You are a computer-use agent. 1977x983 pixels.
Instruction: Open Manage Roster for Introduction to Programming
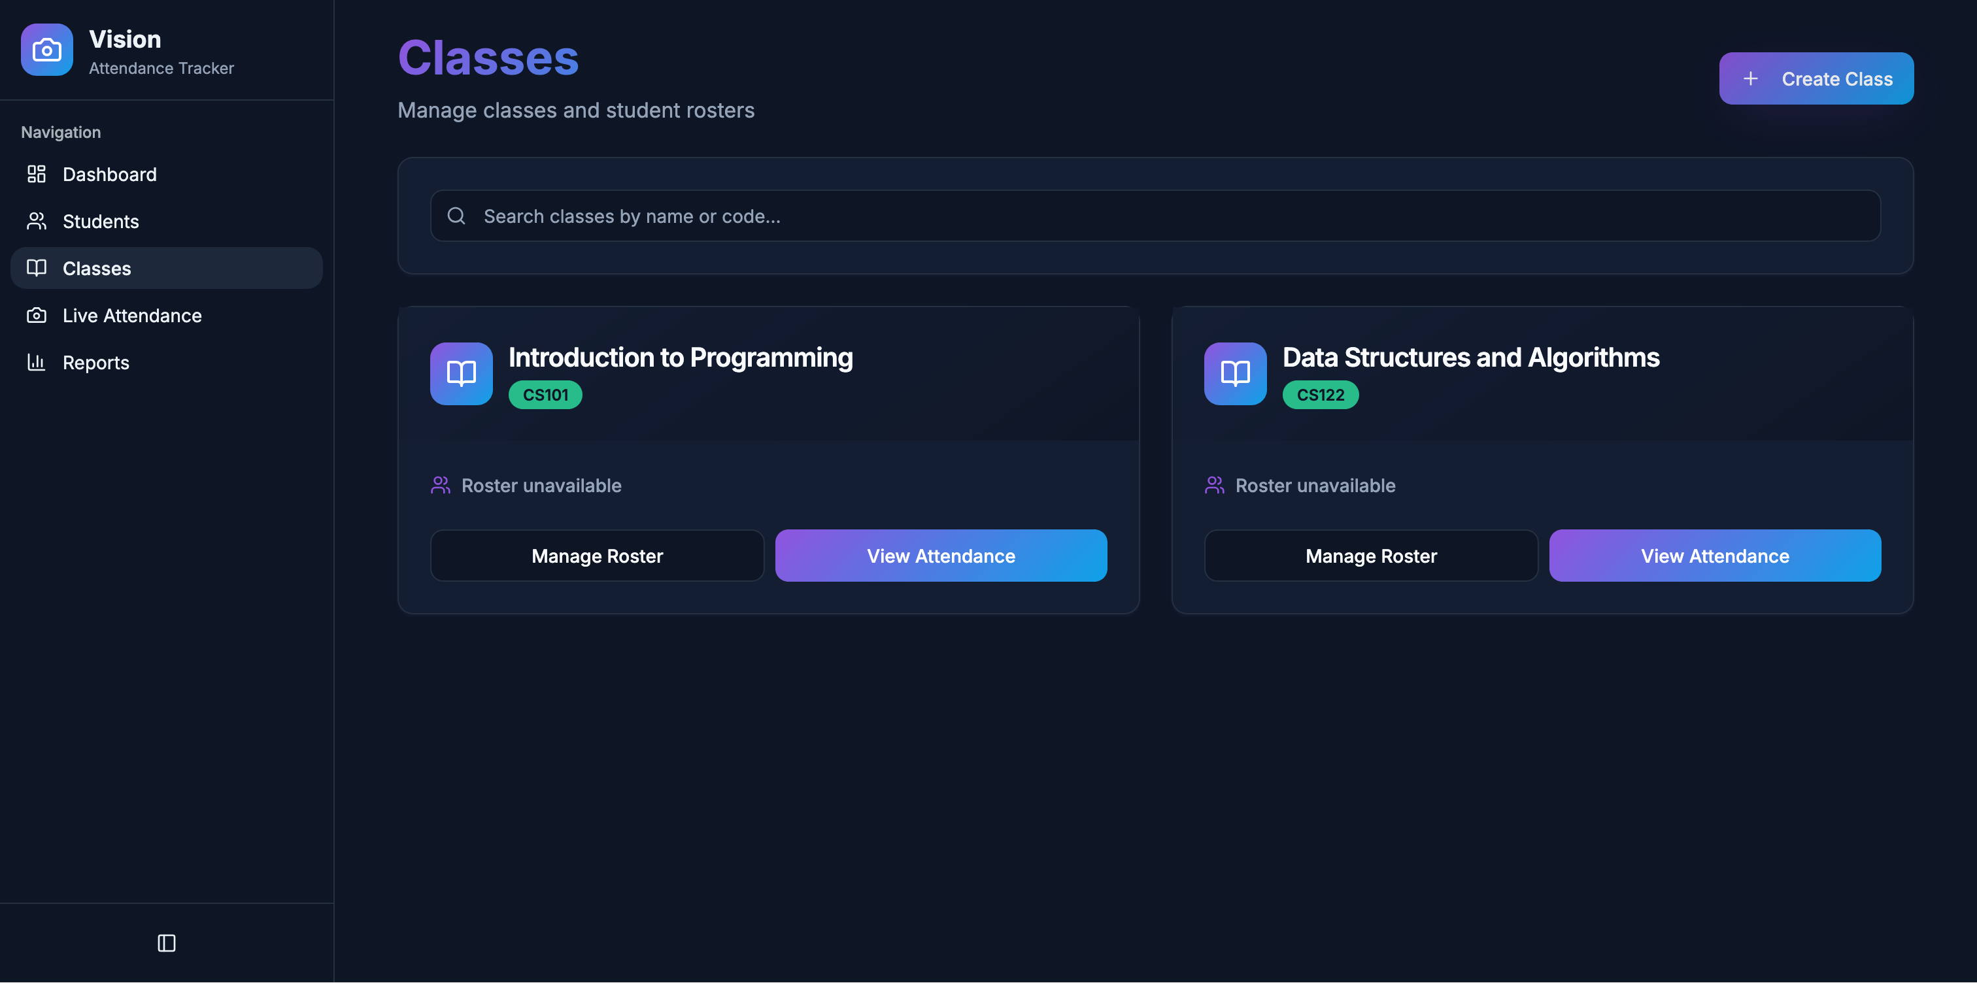point(596,555)
